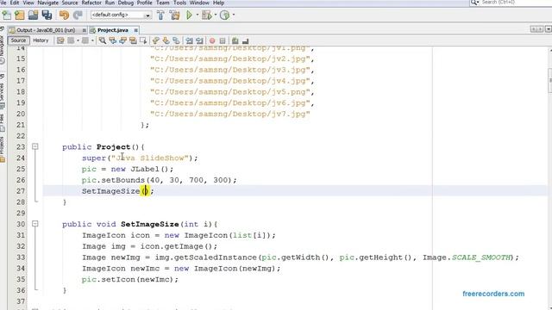Close the Project.java tab

[136, 30]
